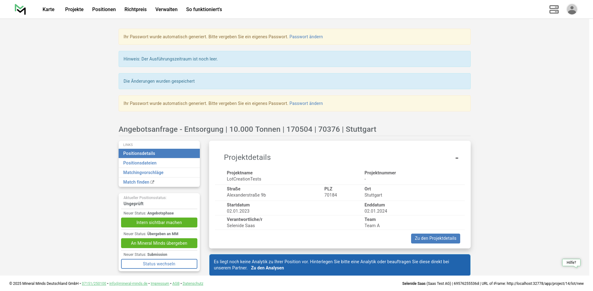Screen dimensions: 593x291
Task: Open the Karte menu item
Action: pos(48,9)
